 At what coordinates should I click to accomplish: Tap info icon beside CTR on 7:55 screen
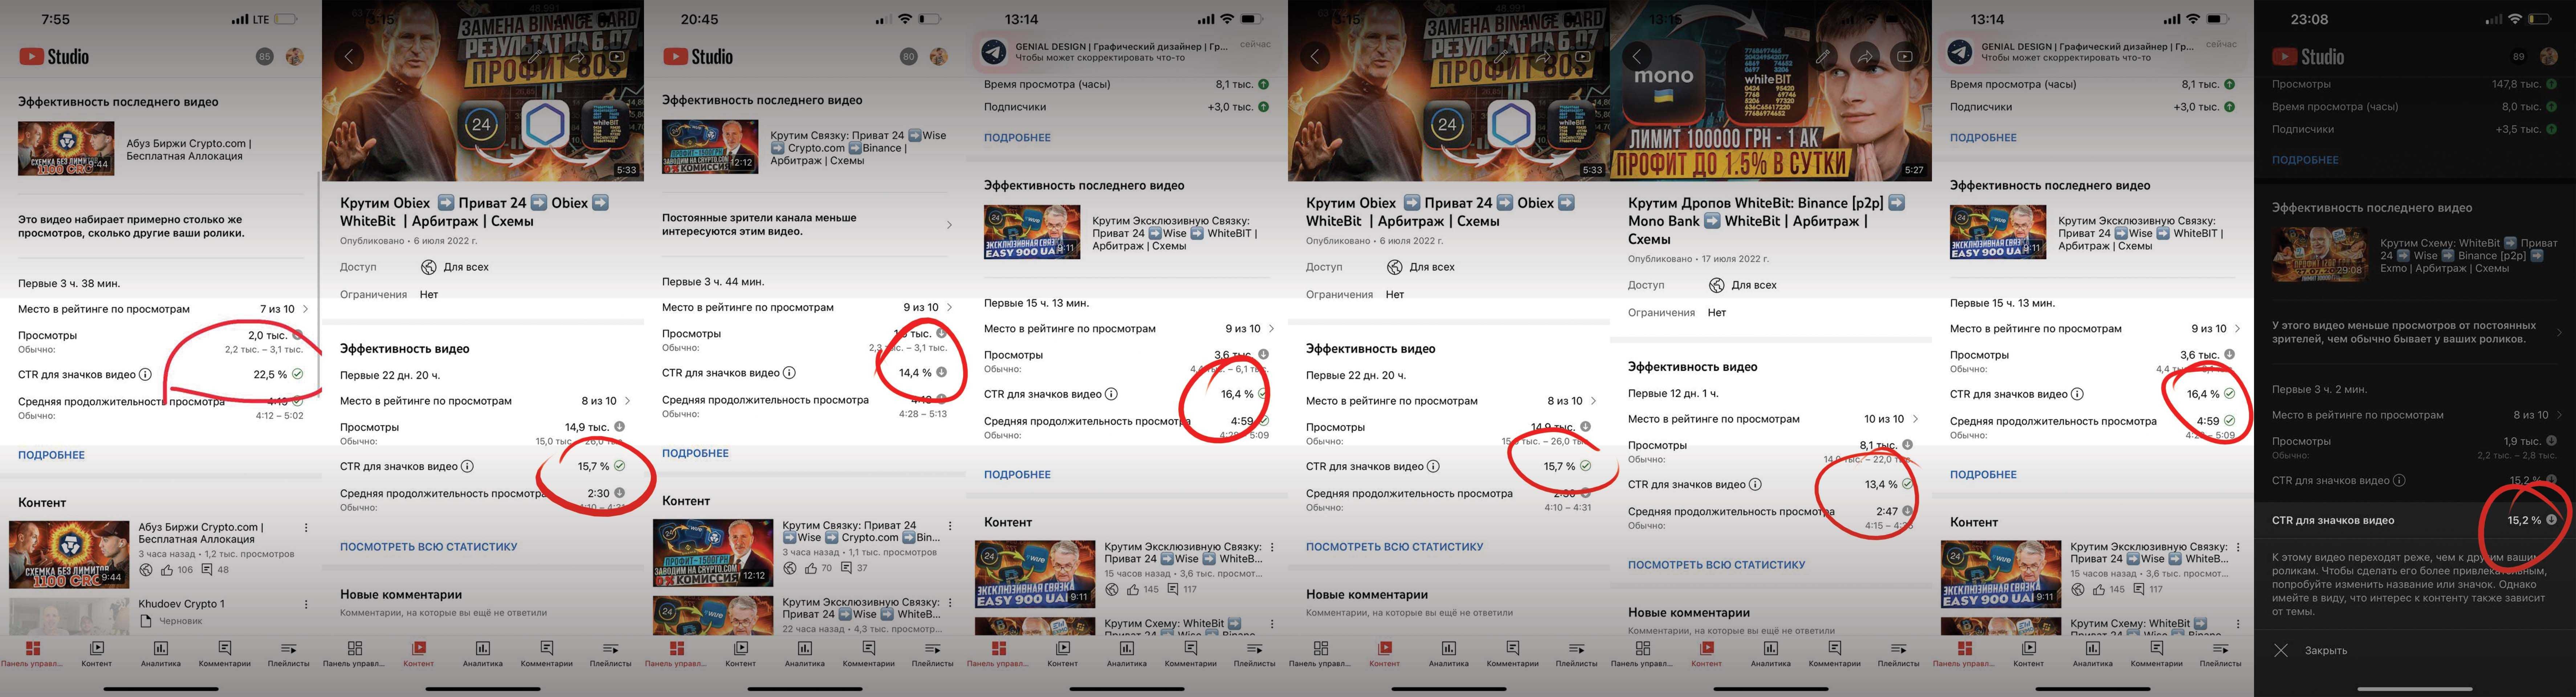[x=145, y=375]
